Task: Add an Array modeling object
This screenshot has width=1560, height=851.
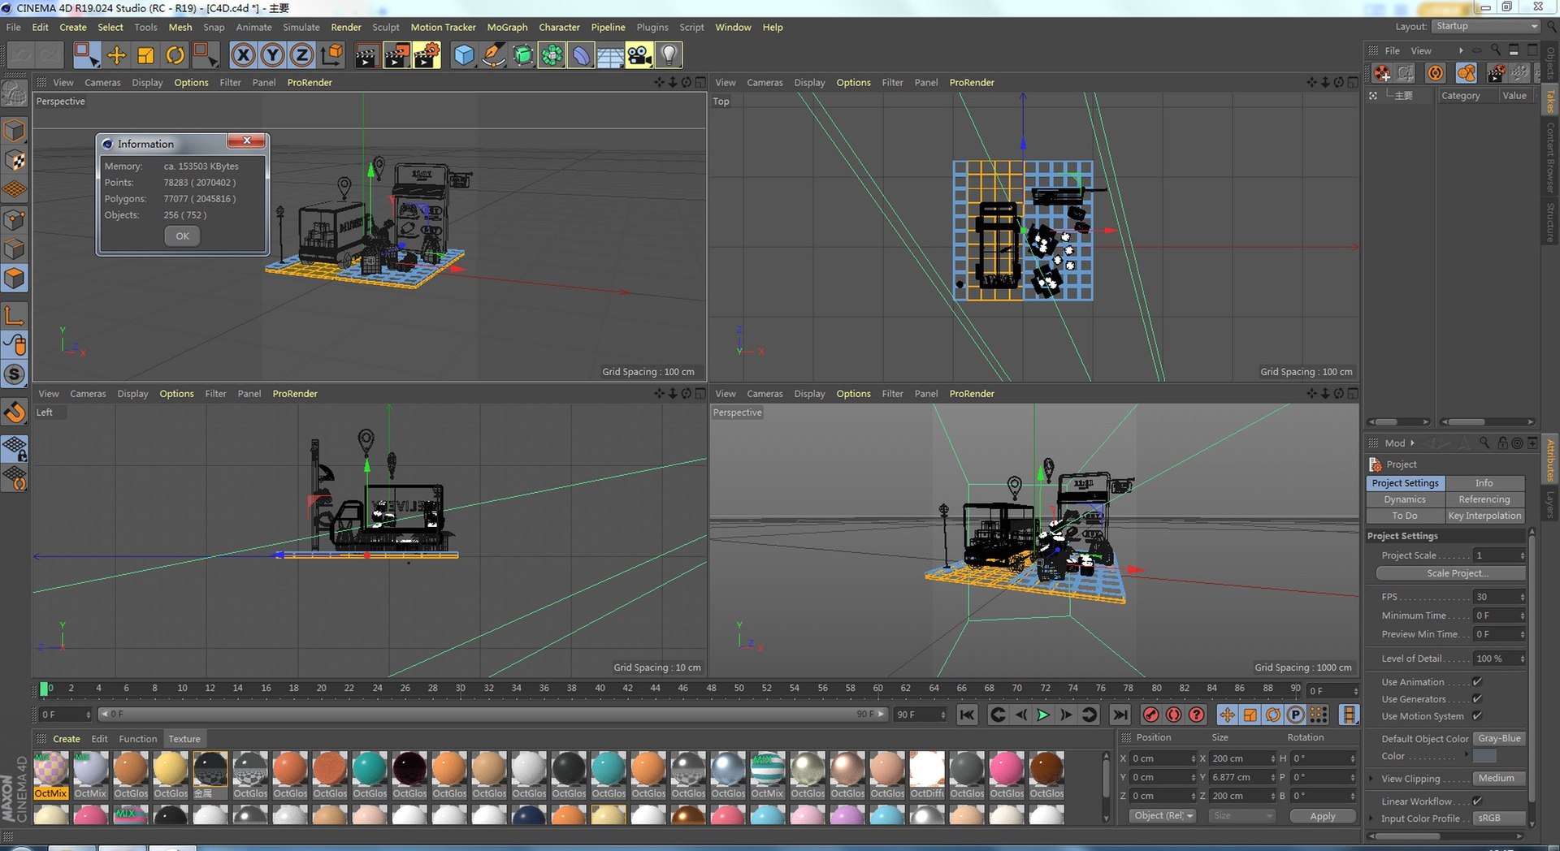Action: click(x=552, y=55)
